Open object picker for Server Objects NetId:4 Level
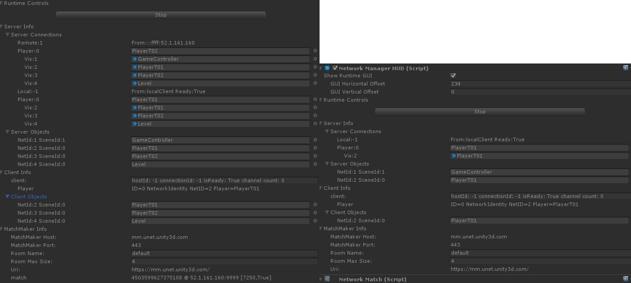 coord(315,164)
